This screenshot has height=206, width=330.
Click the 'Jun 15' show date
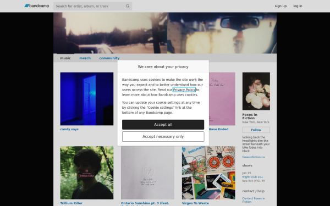[x=246, y=173]
